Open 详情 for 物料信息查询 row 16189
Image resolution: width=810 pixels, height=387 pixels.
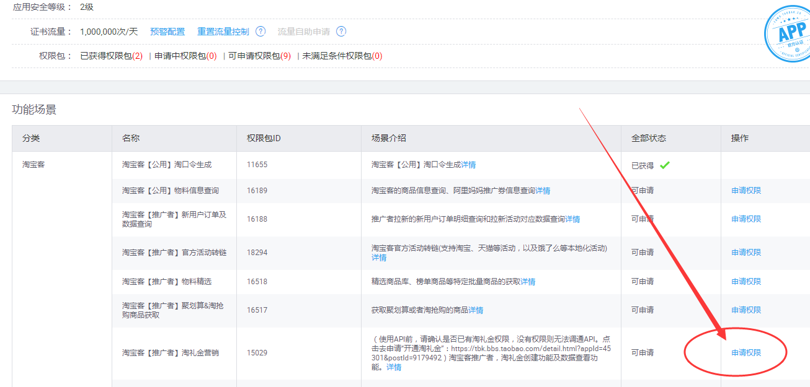point(543,191)
